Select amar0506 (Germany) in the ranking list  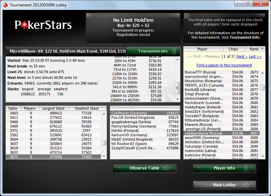[x=222, y=138]
